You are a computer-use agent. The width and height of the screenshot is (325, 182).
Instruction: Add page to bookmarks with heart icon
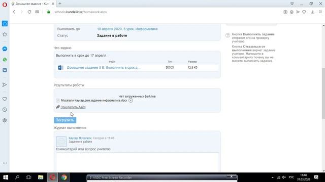pyautogui.click(x=304, y=12)
